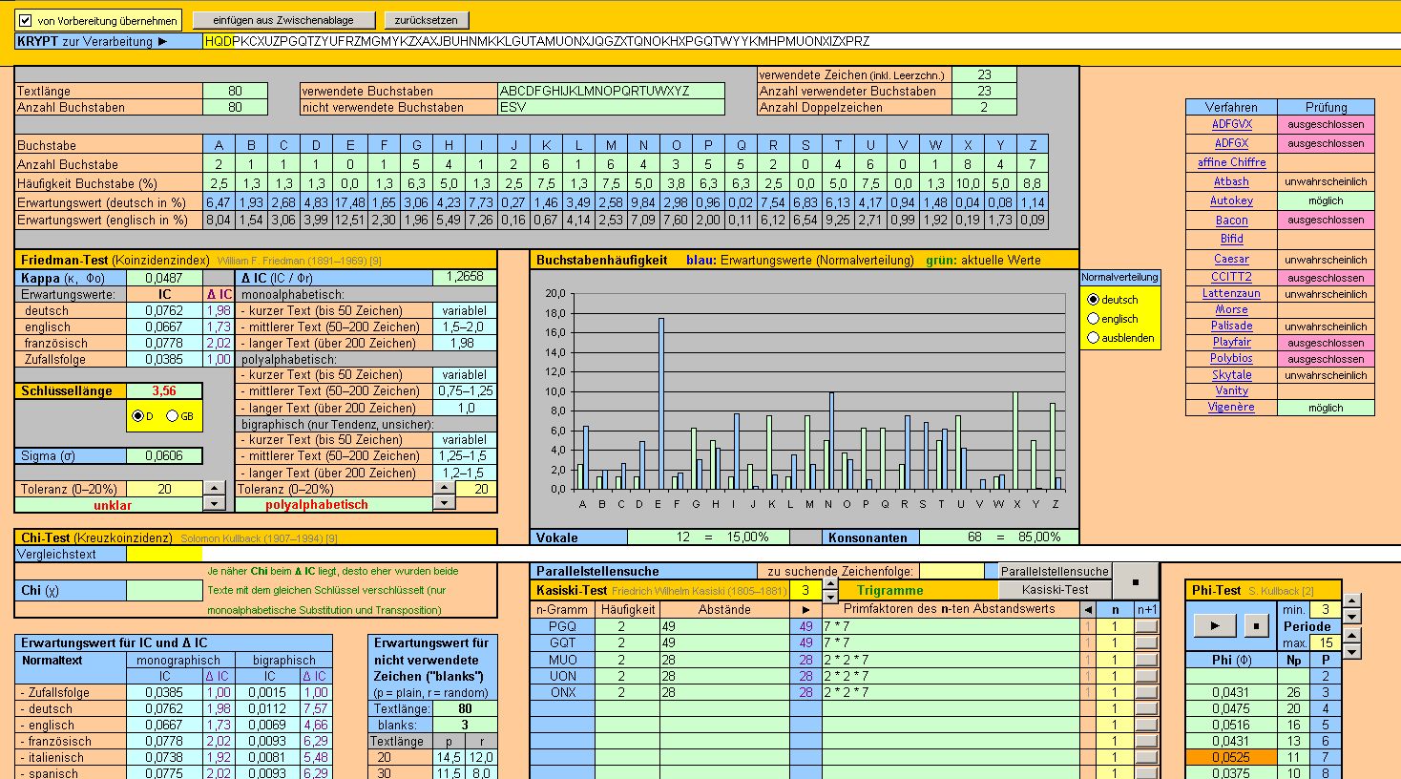This screenshot has width=1401, height=779.
Task: Open the Vigenère link
Action: pyautogui.click(x=1231, y=407)
